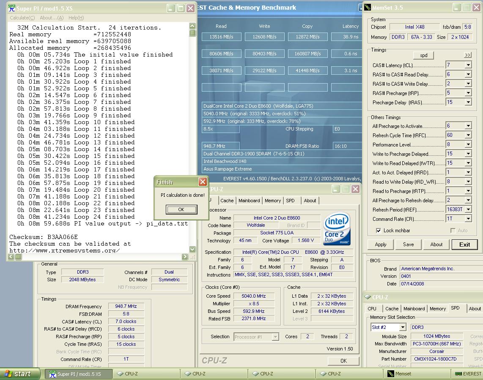Click Super PI vertical scrollbar down arrow
The height and width of the screenshot is (380, 483).
point(192,249)
